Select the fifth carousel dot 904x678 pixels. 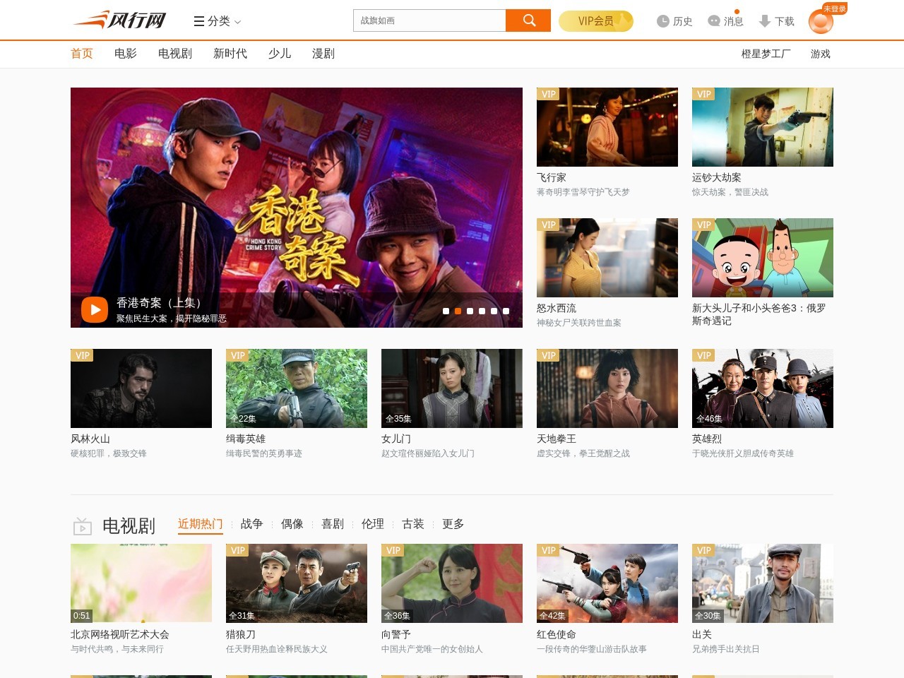[x=494, y=311]
